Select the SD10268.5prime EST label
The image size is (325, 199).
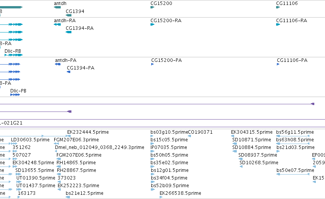coord(259,163)
